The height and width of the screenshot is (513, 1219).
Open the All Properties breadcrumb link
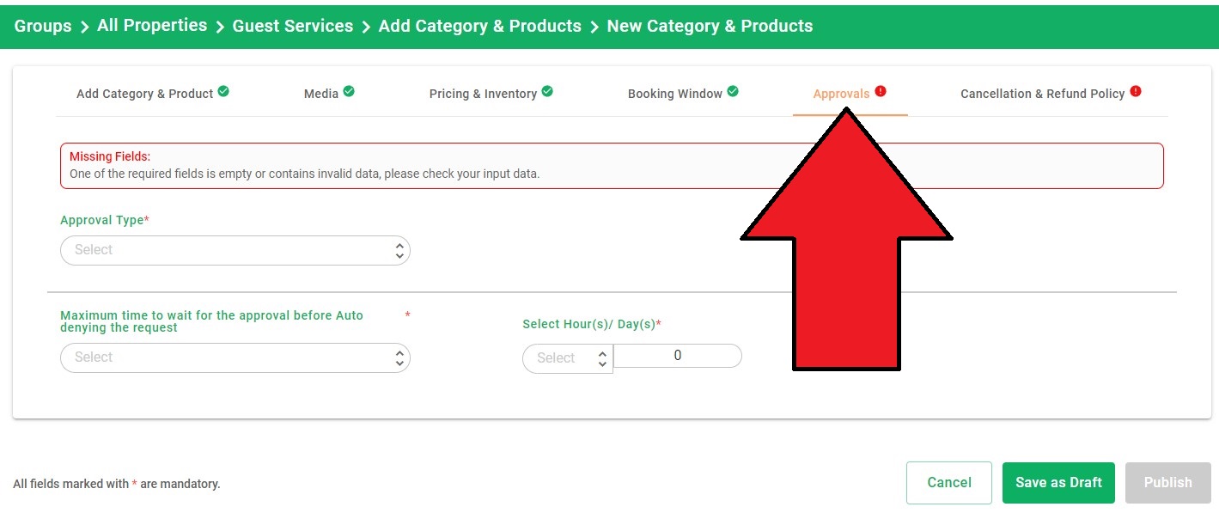coord(152,26)
